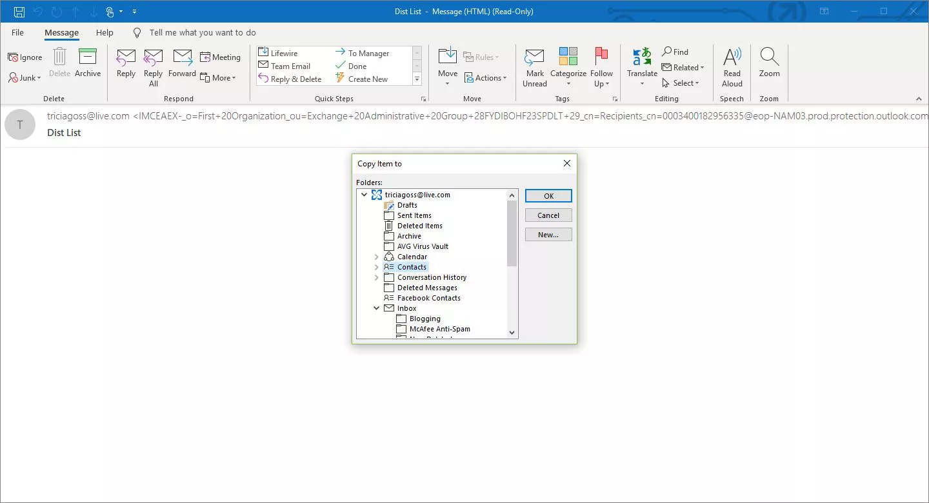Run the To Manager quick step

(x=362, y=53)
